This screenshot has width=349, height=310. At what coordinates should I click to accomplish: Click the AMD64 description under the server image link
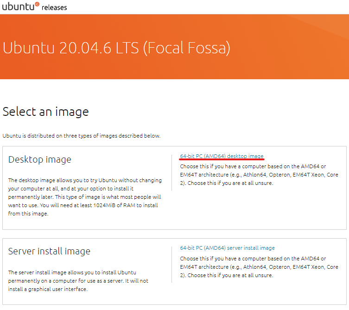259,267
